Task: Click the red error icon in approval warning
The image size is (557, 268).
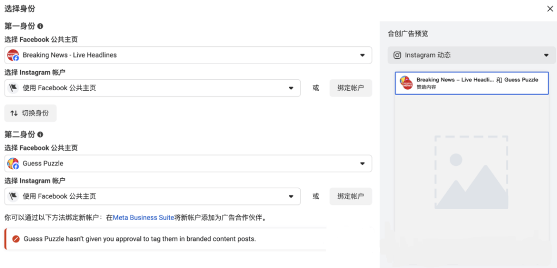Action: pos(16,239)
